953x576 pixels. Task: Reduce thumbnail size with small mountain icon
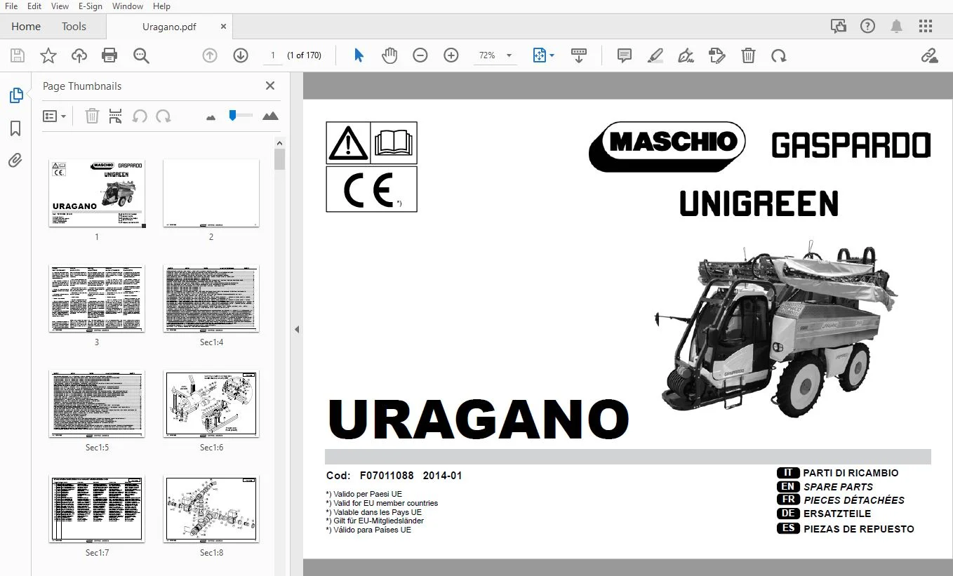point(211,117)
